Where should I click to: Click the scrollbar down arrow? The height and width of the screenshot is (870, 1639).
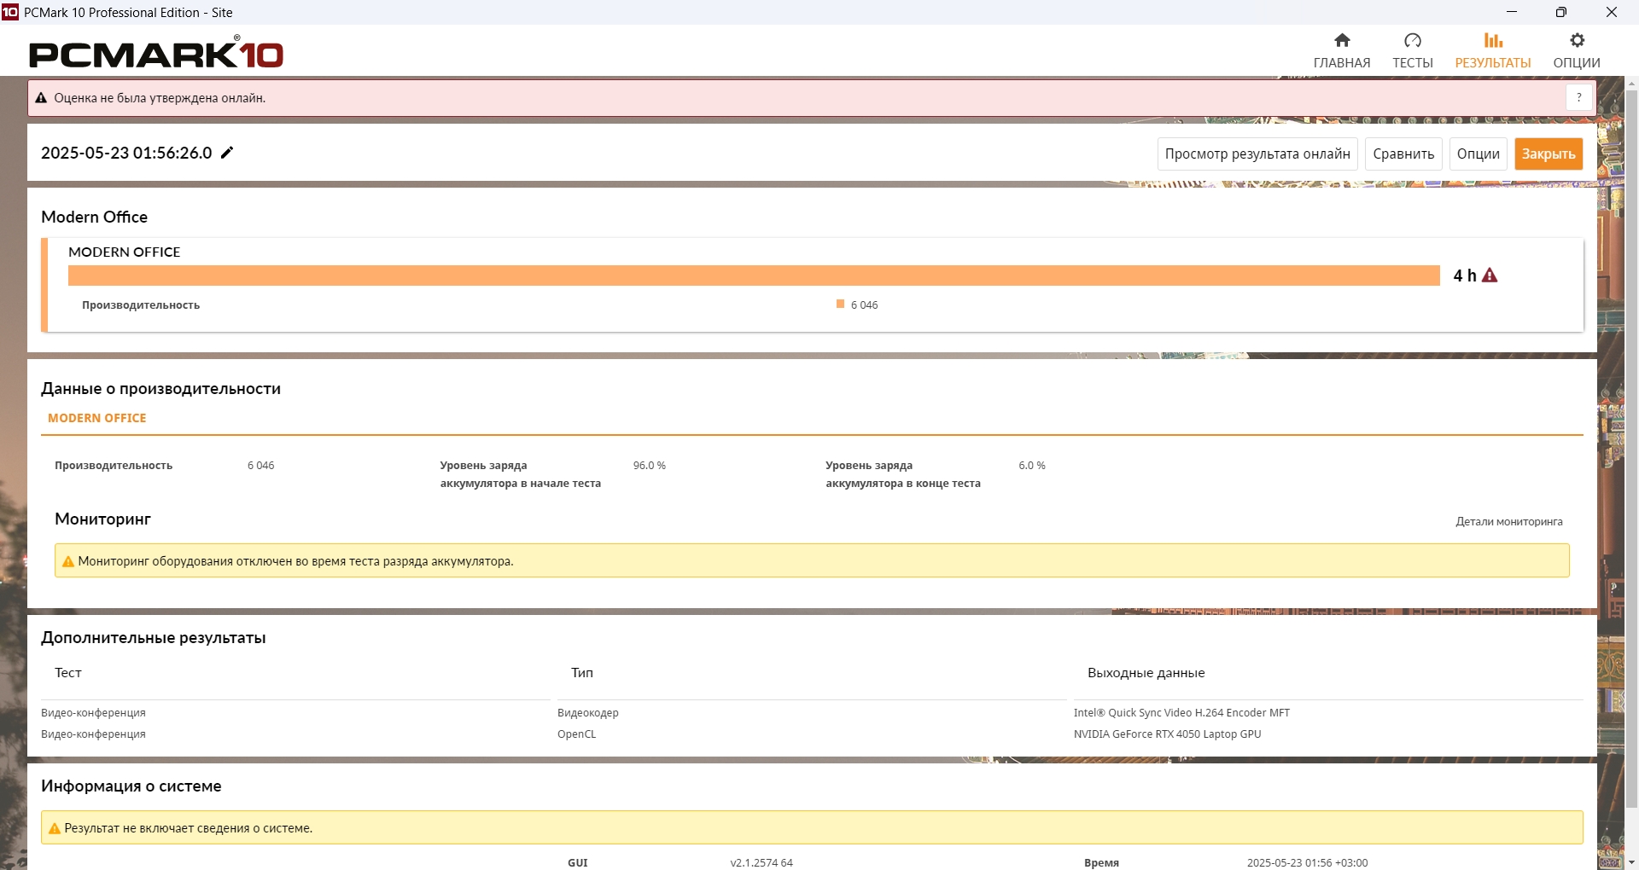click(1631, 862)
